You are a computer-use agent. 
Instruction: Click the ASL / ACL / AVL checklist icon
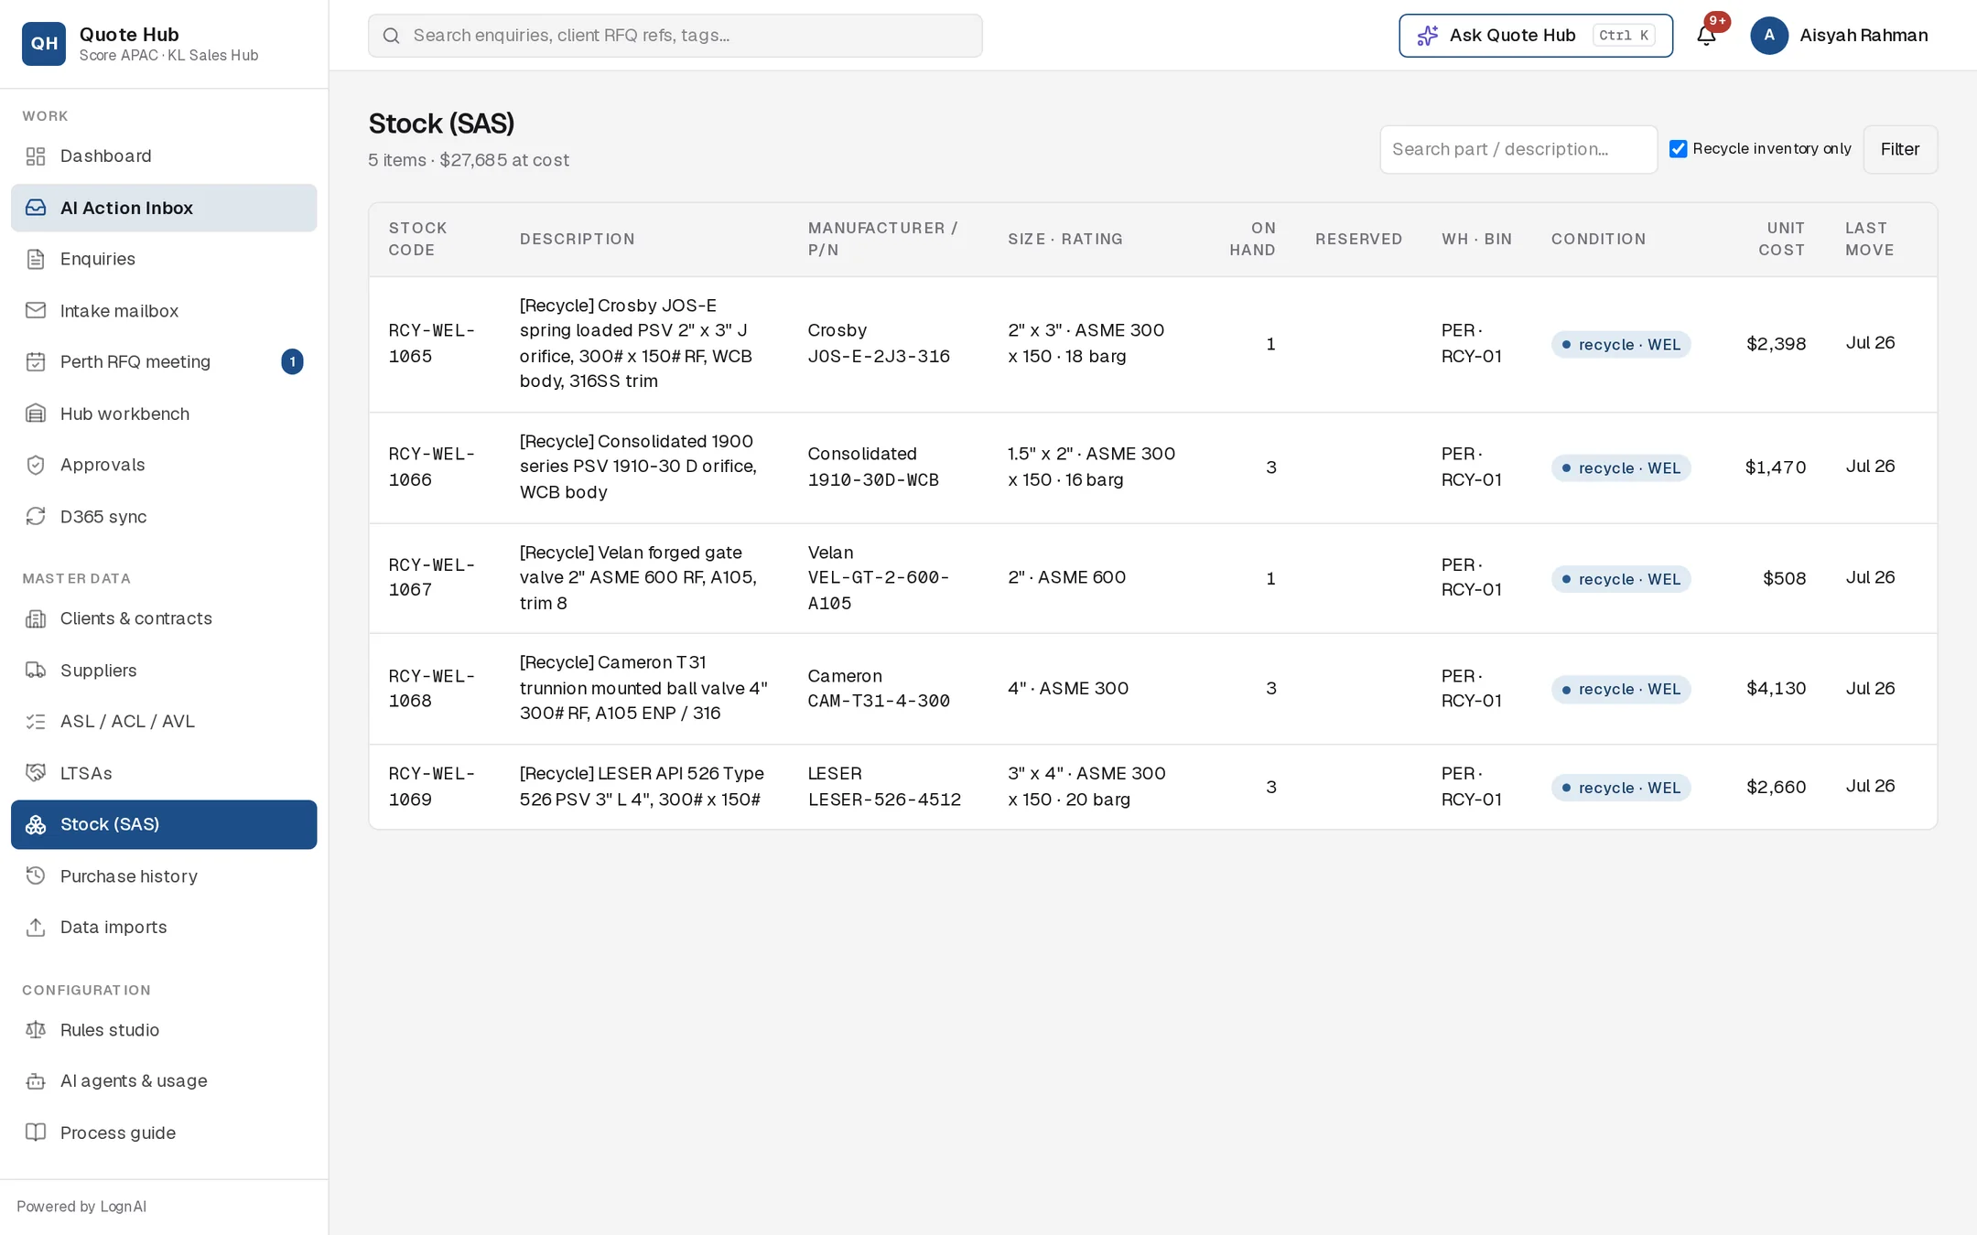coord(36,722)
